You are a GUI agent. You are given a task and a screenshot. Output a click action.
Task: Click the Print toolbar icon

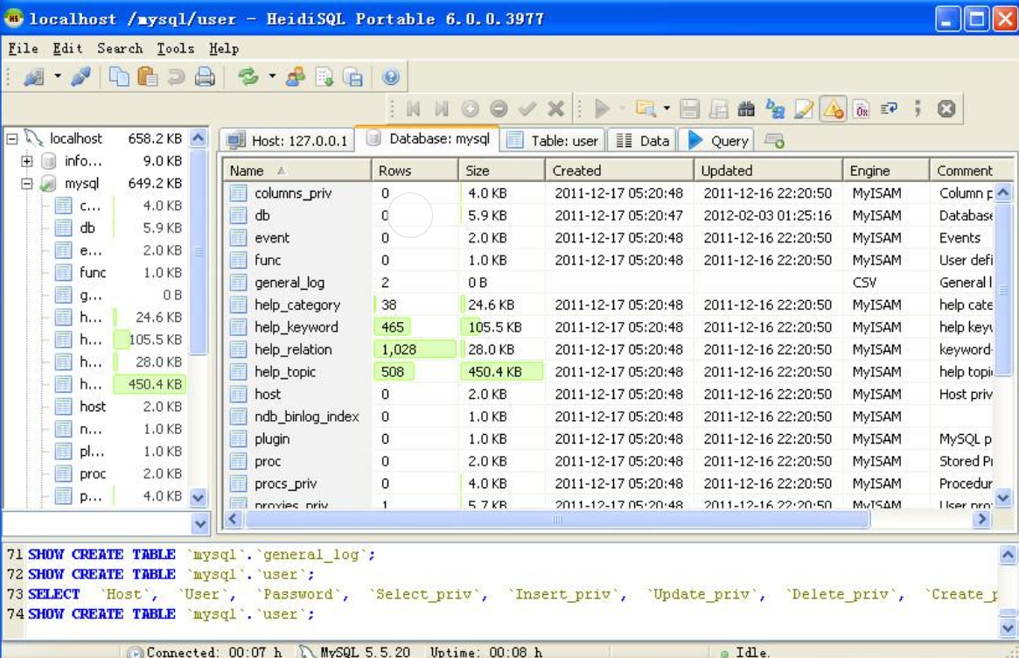tap(205, 78)
